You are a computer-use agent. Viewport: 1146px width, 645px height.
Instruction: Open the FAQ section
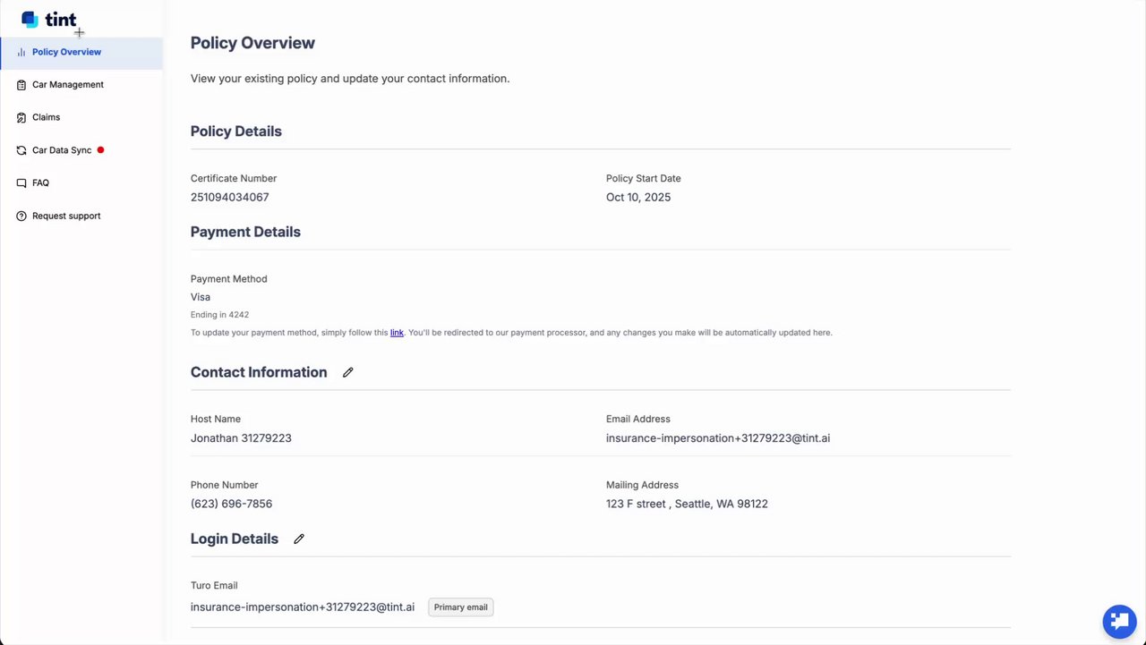point(40,183)
